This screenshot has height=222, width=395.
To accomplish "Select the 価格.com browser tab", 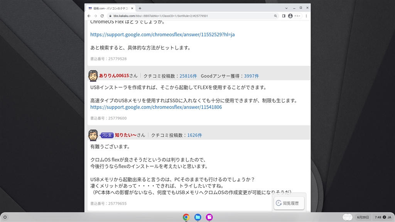I will pyautogui.click(x=111, y=8).
